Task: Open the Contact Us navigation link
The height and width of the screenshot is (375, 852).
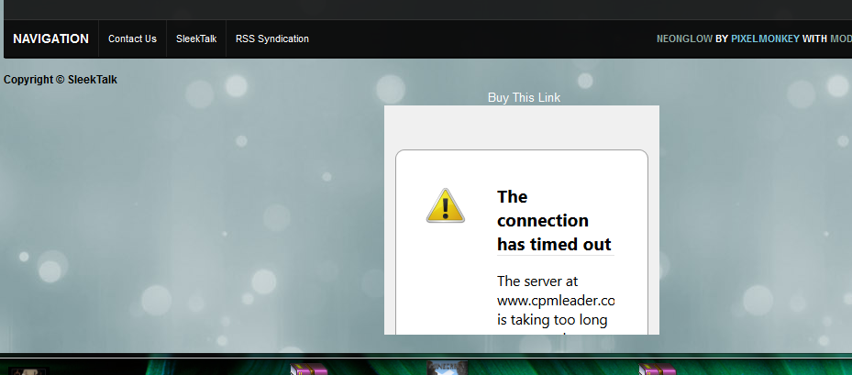Action: pos(132,39)
